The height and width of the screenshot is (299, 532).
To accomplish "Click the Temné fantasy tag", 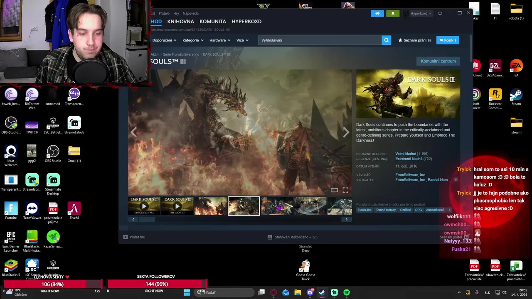I will pos(386,210).
